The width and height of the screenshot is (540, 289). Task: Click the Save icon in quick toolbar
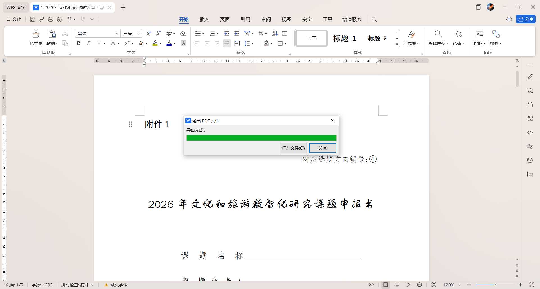(x=33, y=19)
